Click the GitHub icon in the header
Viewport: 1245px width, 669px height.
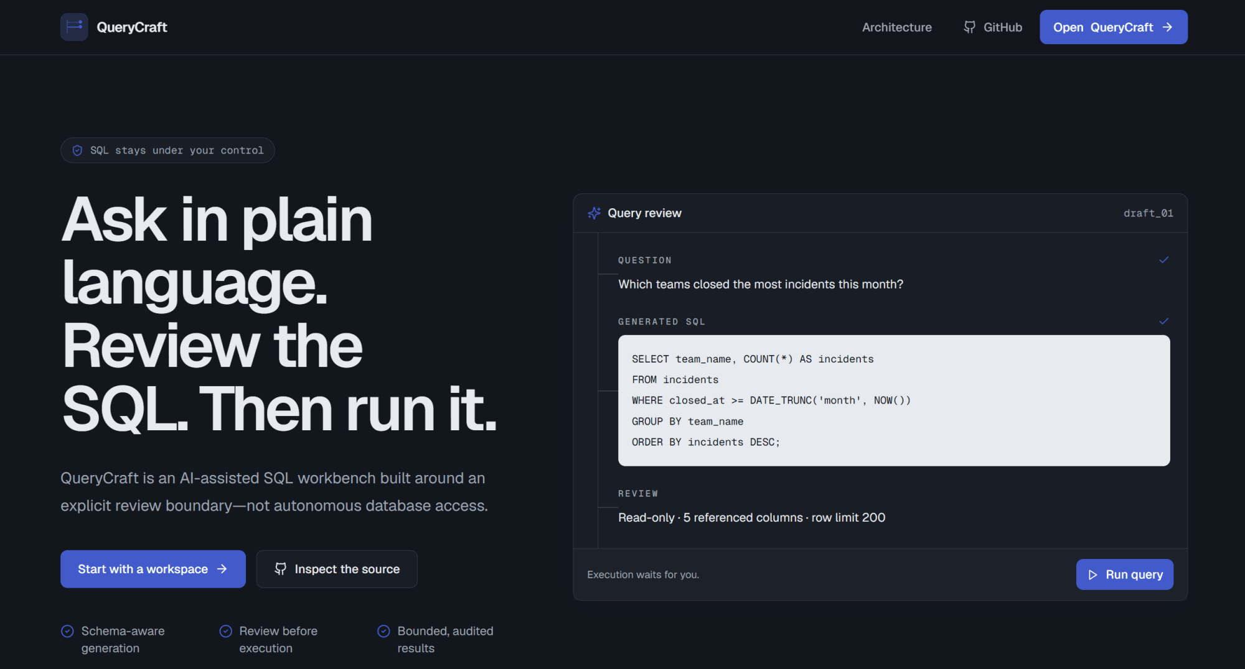pyautogui.click(x=970, y=27)
